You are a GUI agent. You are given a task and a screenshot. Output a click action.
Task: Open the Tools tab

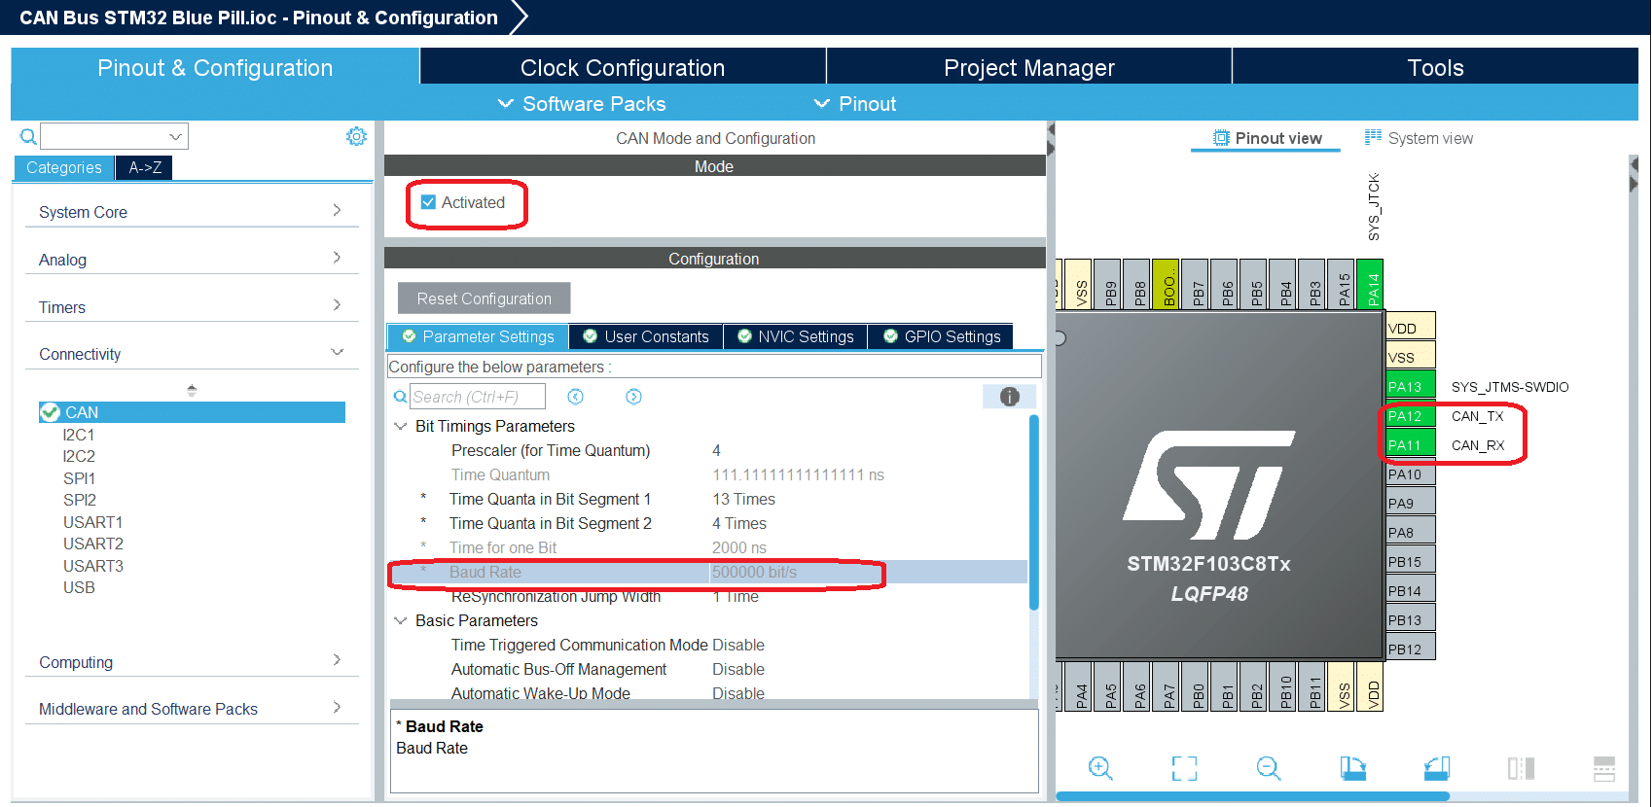pos(1435,67)
